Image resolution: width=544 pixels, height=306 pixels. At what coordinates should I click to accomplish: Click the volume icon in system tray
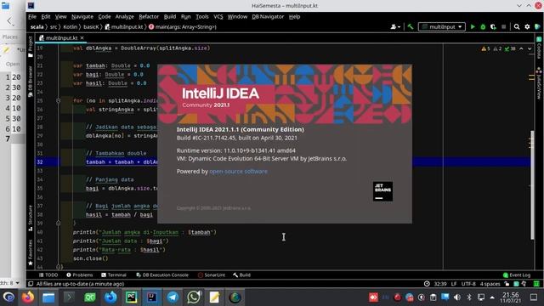457,297
